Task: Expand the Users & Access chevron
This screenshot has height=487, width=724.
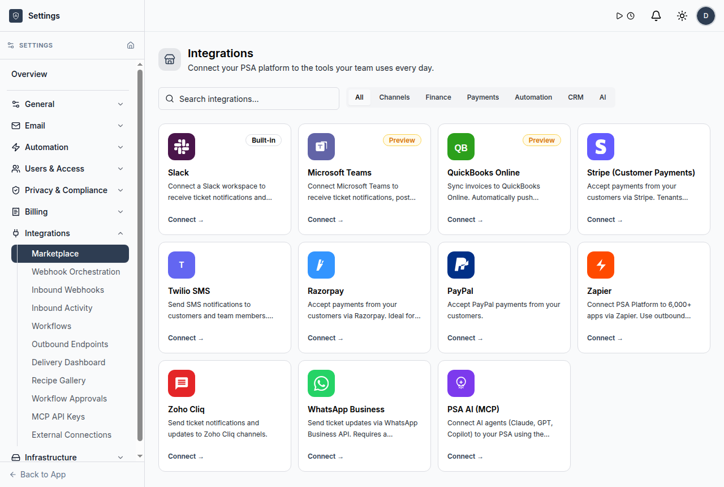Action: [x=120, y=169]
